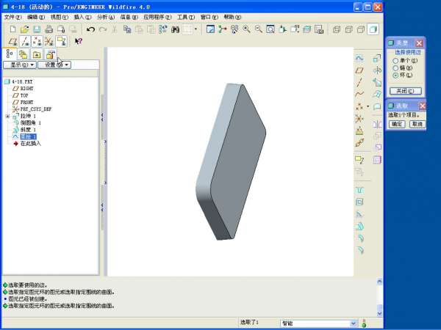Open the dropdown arrow beside selection box icon
The image size is (441, 330).
(x=196, y=29)
